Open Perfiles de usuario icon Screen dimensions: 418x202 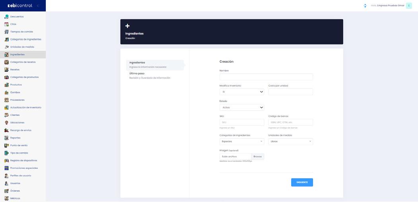pyautogui.click(x=7, y=176)
